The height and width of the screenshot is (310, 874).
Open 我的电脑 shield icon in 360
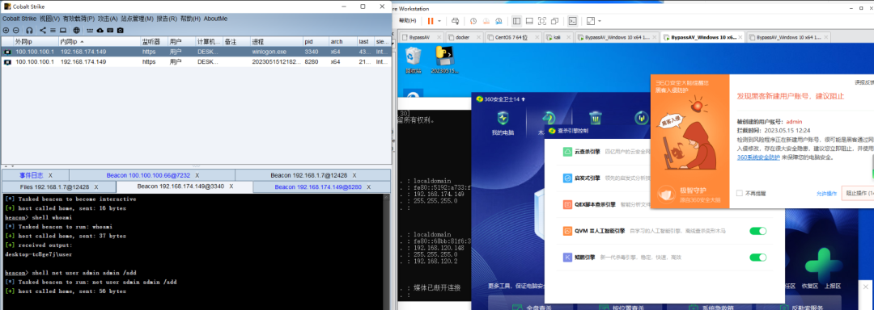click(503, 124)
